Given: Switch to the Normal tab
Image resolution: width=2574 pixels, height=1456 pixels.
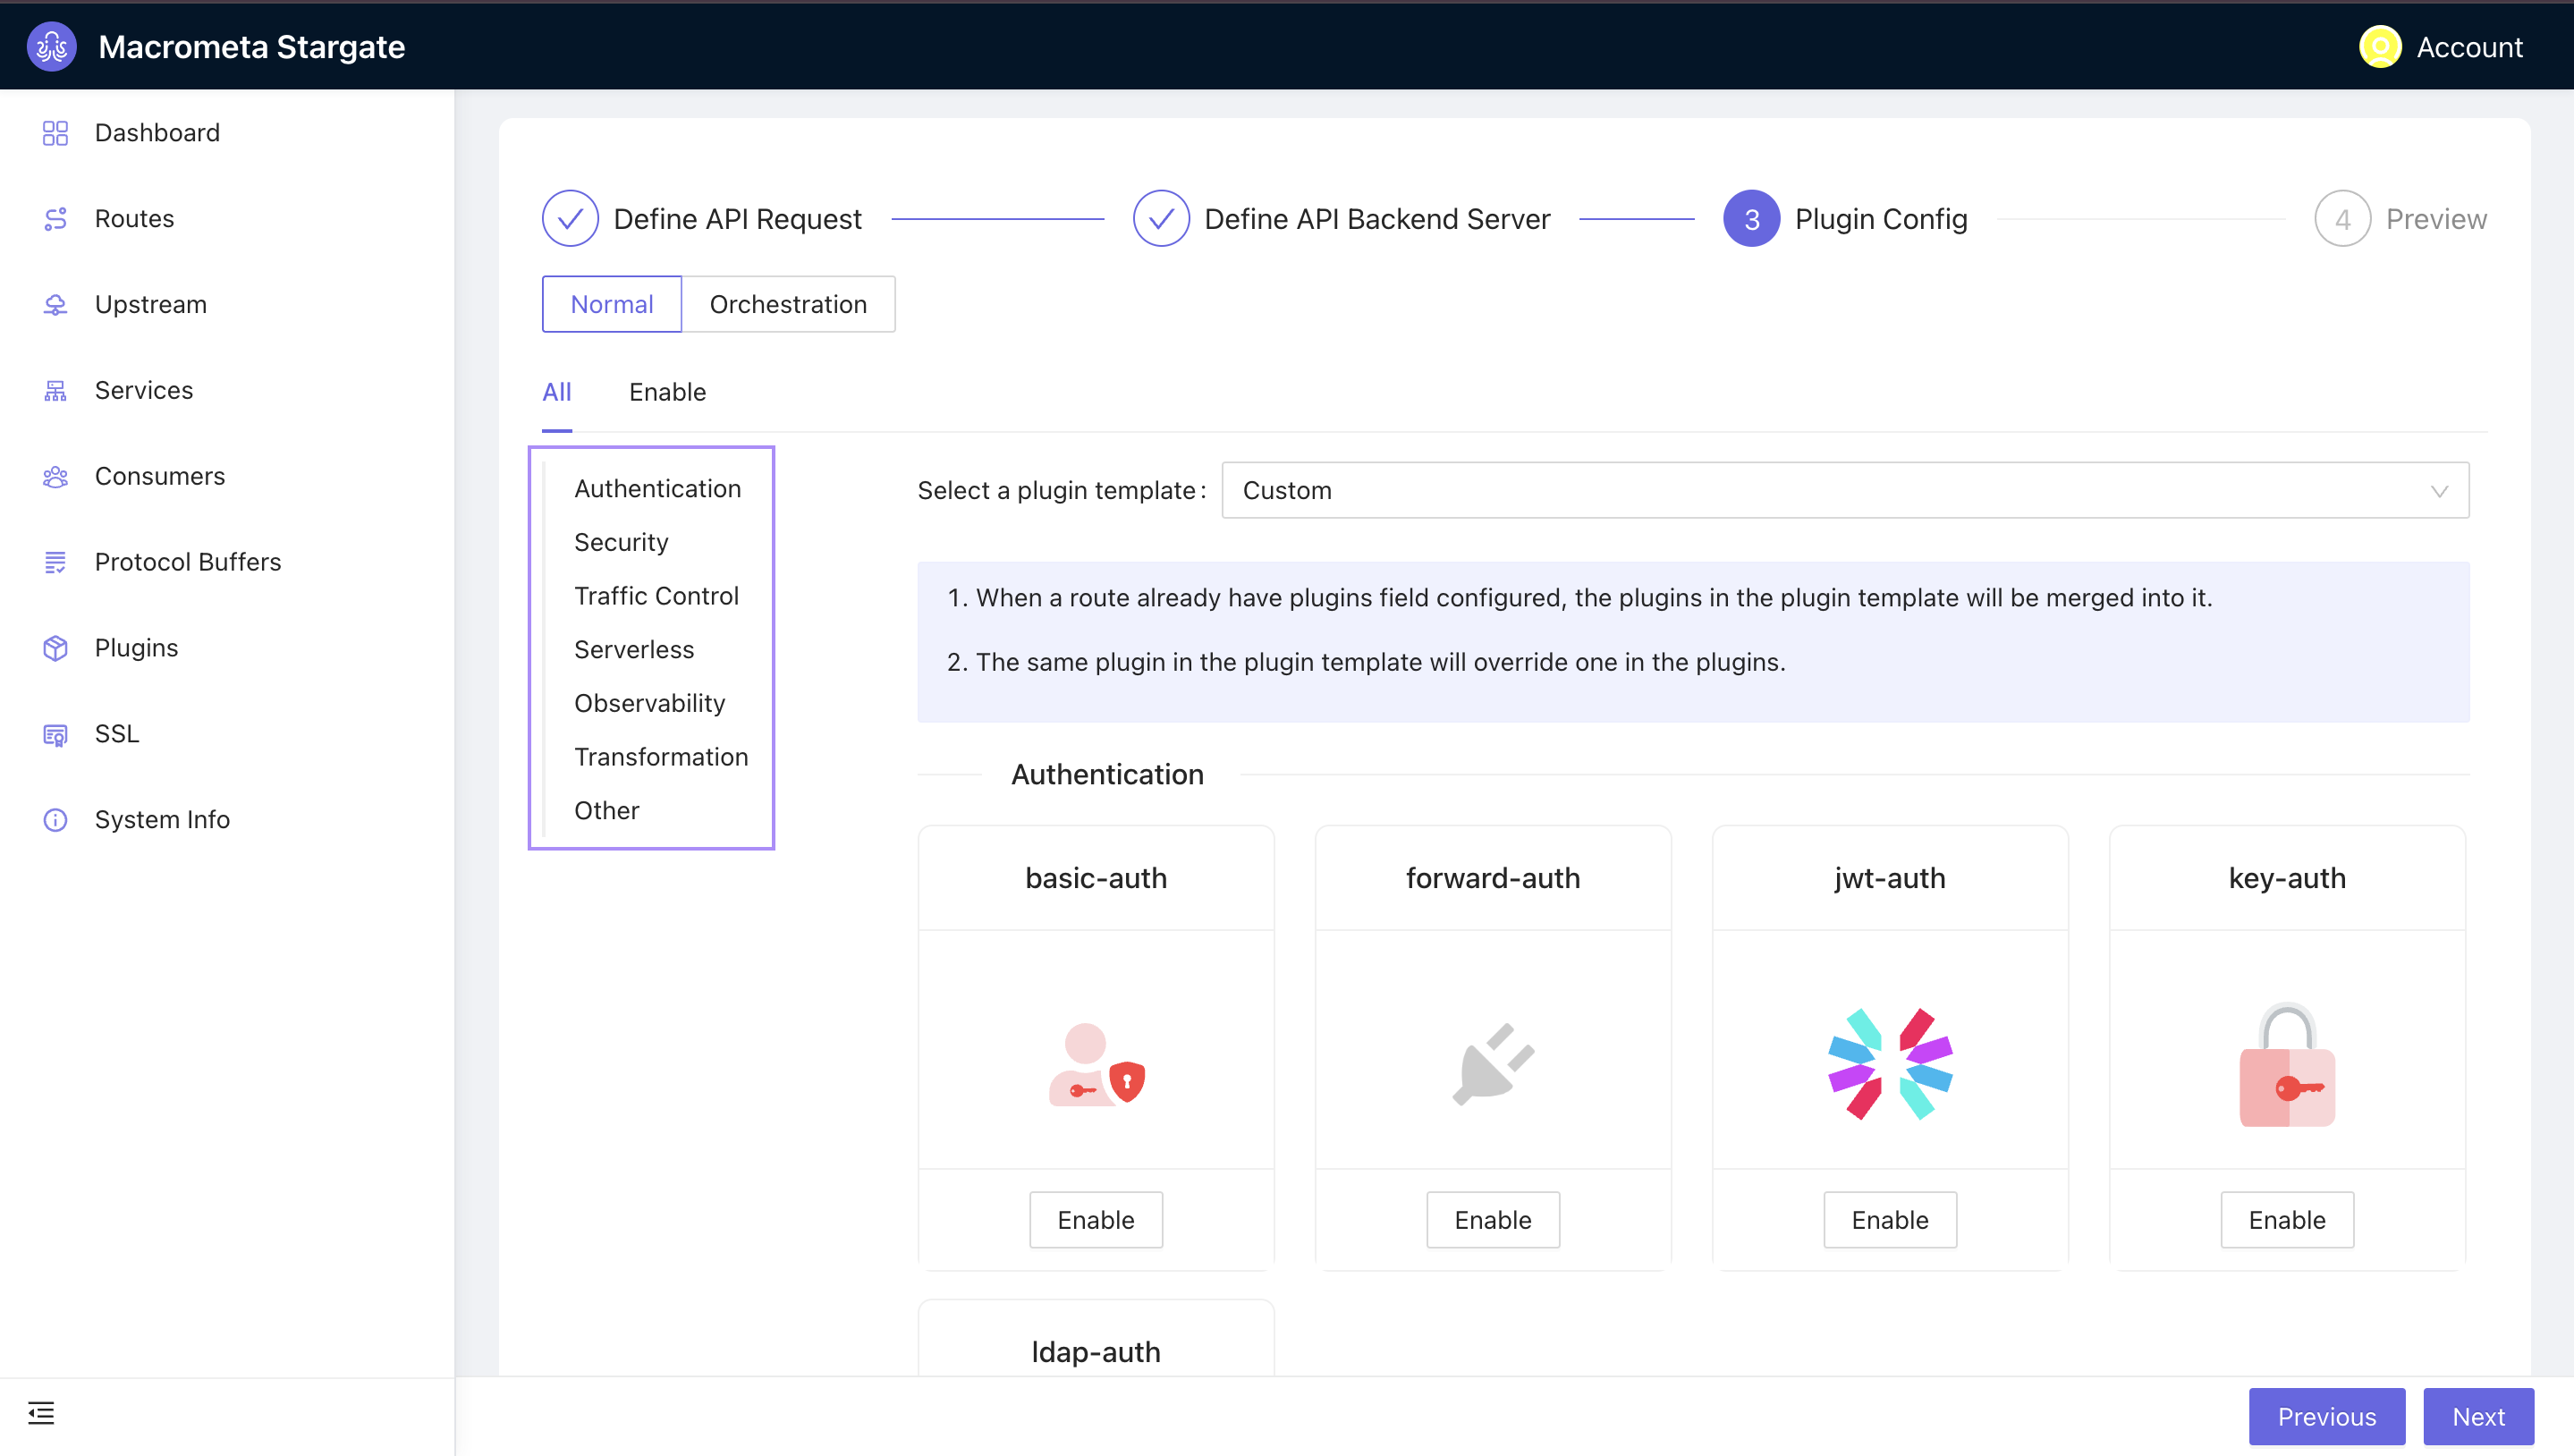Looking at the screenshot, I should point(612,304).
